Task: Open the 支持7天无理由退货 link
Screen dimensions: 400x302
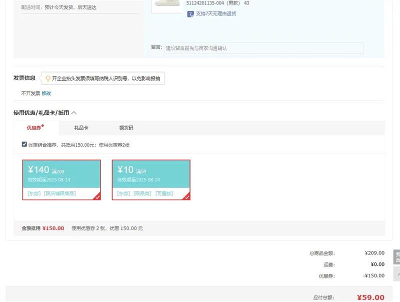Action: 215,14
